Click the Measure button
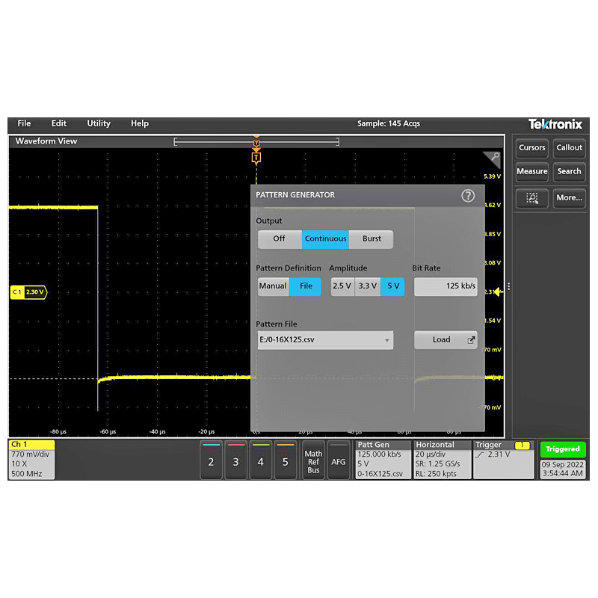Image resolution: width=598 pixels, height=598 pixels. [531, 171]
